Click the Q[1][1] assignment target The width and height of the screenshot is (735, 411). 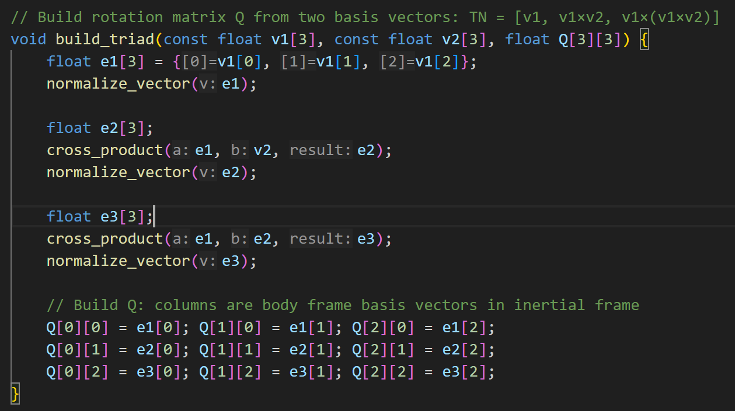tap(231, 350)
